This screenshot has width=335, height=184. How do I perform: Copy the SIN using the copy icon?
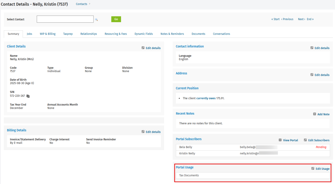[x=28, y=96]
